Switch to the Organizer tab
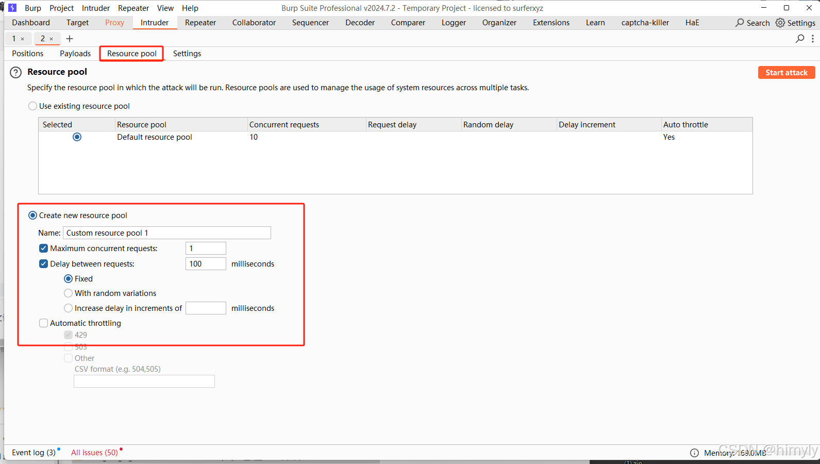 pos(499,23)
